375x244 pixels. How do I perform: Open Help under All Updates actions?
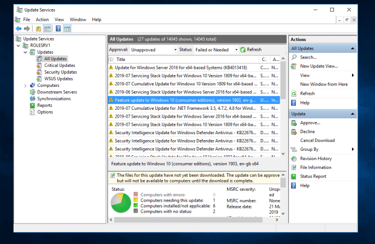point(305,103)
